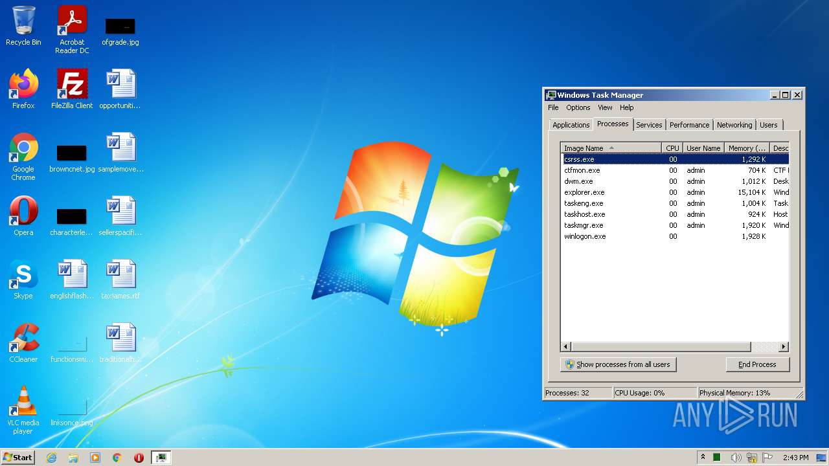This screenshot has width=829, height=466.
Task: Click Chrome icon in the taskbar
Action: (x=117, y=458)
